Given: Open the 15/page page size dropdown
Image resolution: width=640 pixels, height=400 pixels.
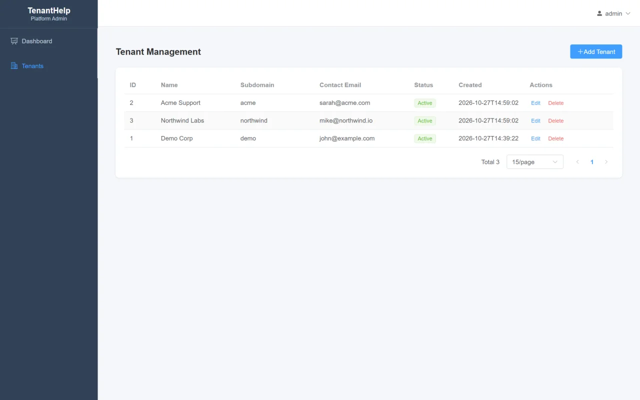Looking at the screenshot, I should click(534, 162).
